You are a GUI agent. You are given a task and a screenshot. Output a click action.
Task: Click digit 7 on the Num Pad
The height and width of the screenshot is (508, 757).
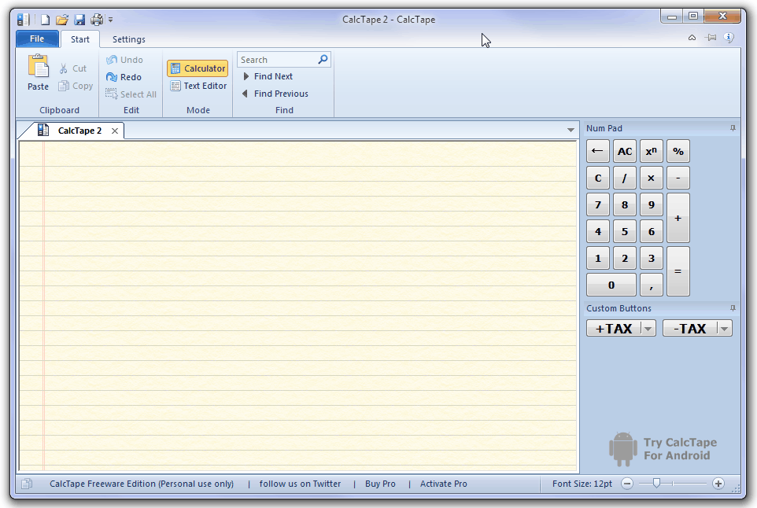[x=598, y=205]
